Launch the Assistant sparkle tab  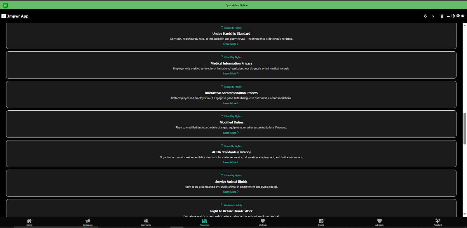point(438,222)
